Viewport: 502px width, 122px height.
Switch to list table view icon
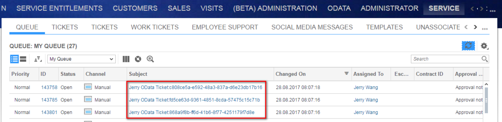click(14, 59)
